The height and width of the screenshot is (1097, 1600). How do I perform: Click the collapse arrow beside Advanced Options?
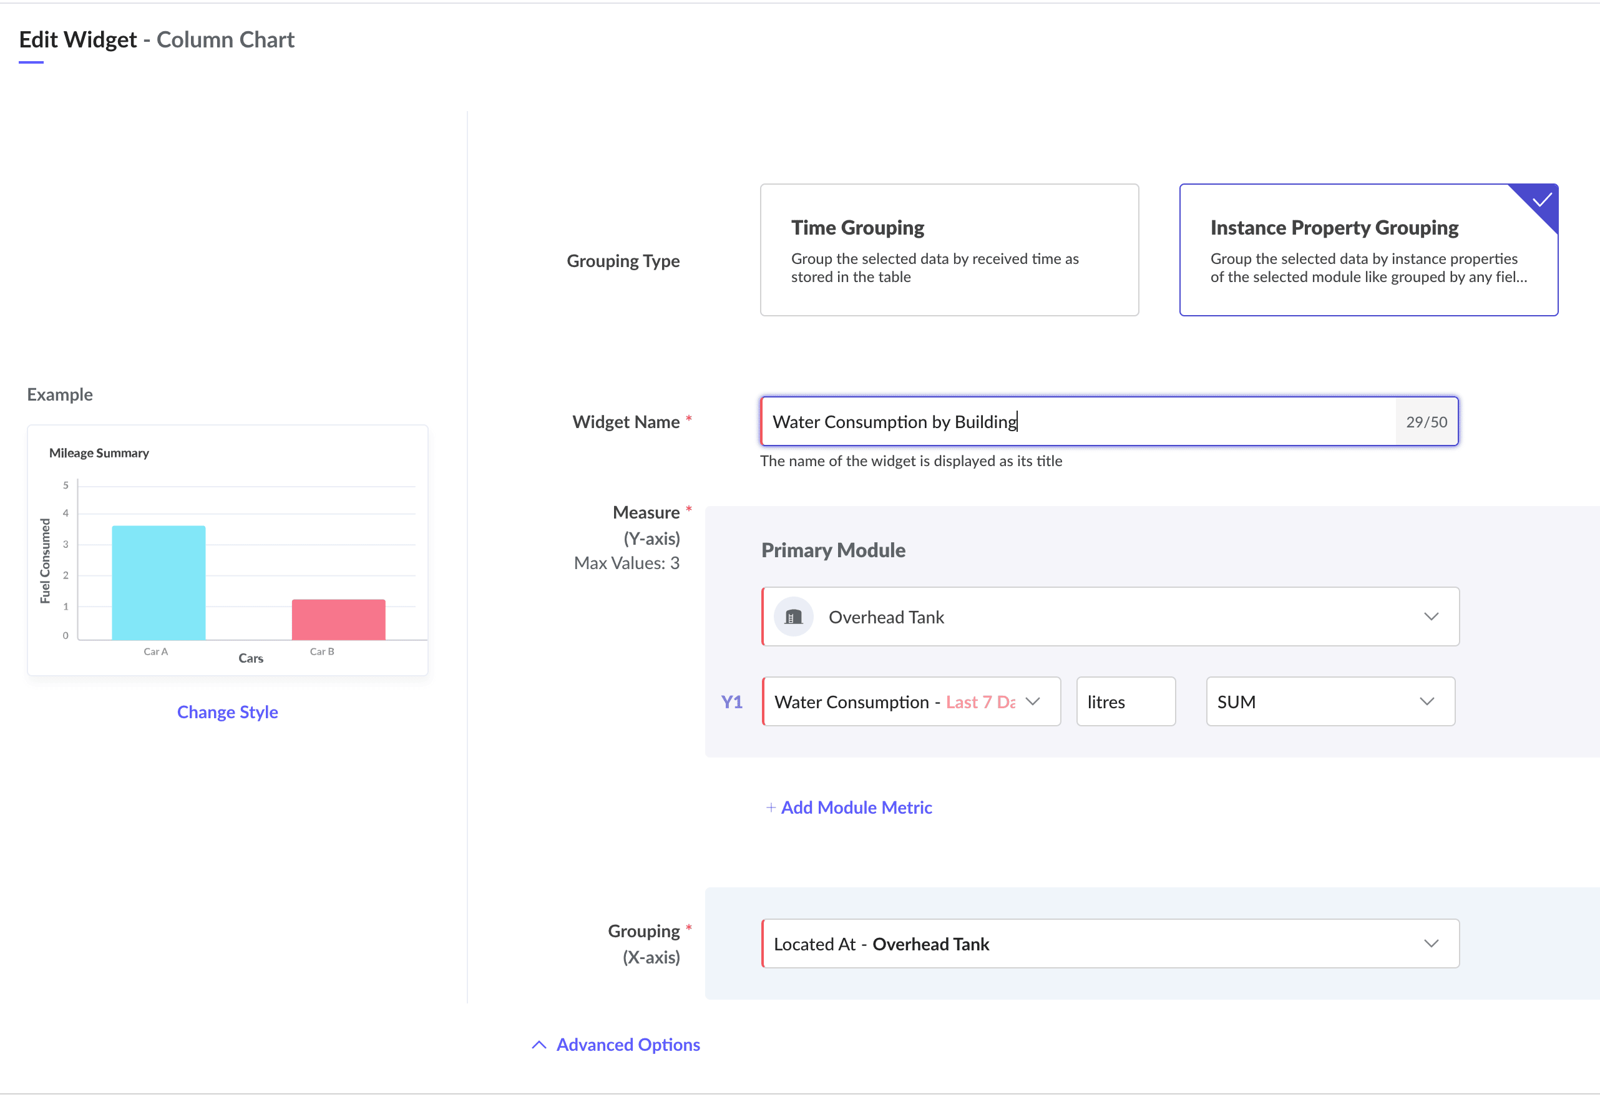(539, 1044)
